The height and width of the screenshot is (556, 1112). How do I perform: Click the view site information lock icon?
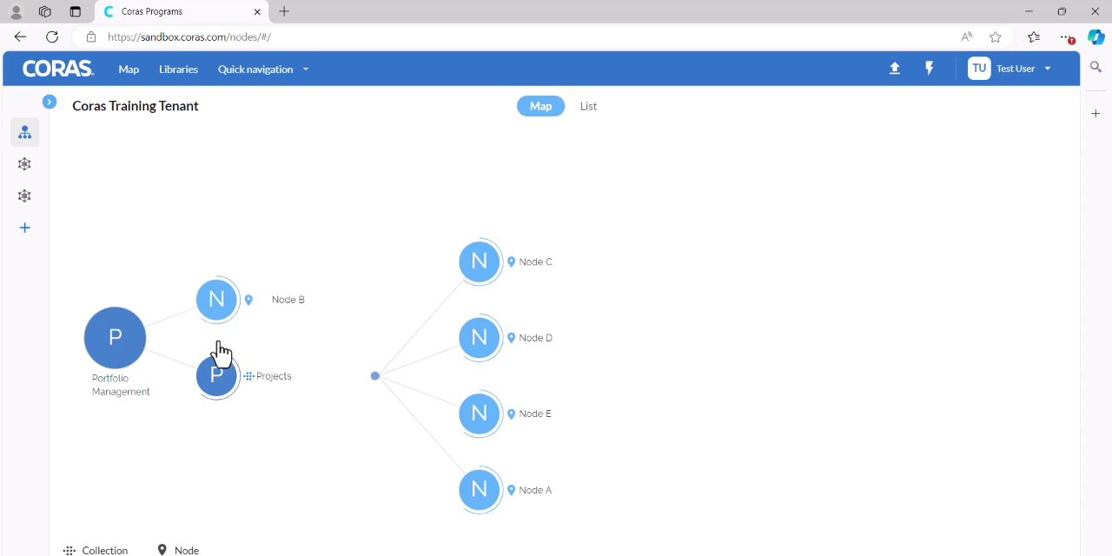[x=91, y=37]
